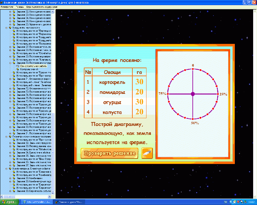This screenshot has width=257, height=205.
Task: Click the icon beside "Координаты на плоскости"
Action: [x=10, y=28]
